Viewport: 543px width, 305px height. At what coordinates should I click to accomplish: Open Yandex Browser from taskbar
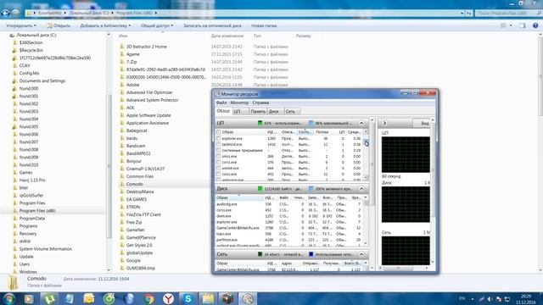[168, 298]
